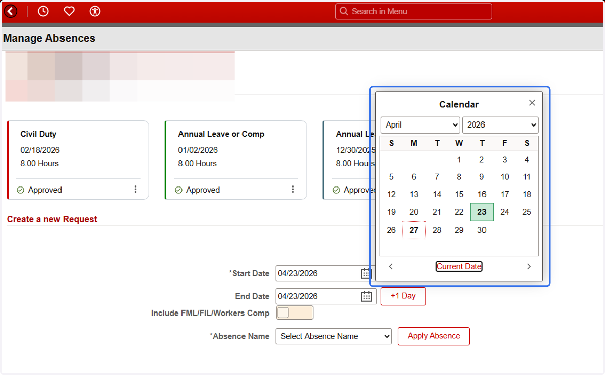This screenshot has height=375, width=605.
Task: Select April 4 in the calendar
Action: (x=527, y=160)
